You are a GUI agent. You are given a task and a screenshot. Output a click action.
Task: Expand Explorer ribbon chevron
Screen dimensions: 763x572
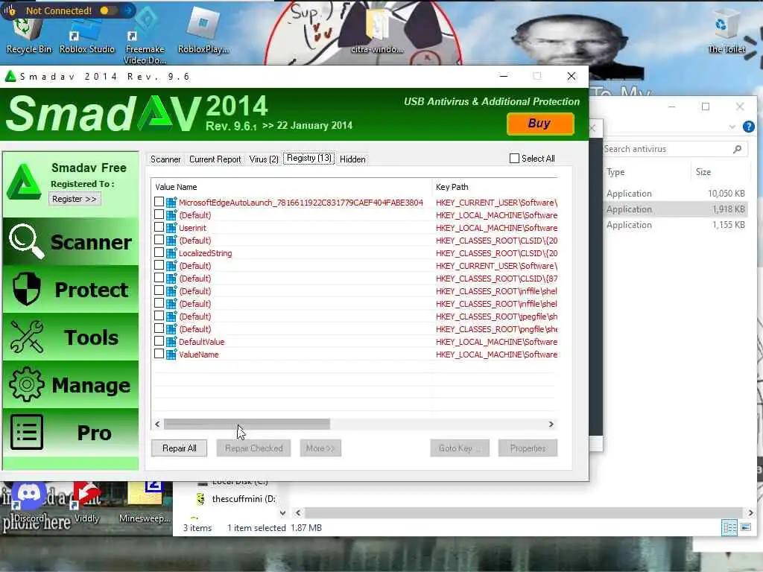[x=732, y=127]
